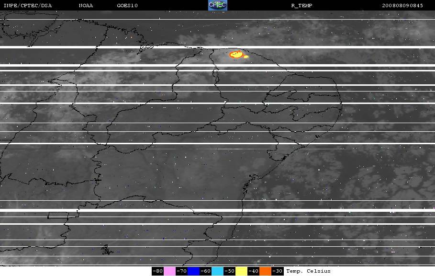Click the -30 legend value
The height and width of the screenshot is (276, 435).
[278, 271]
